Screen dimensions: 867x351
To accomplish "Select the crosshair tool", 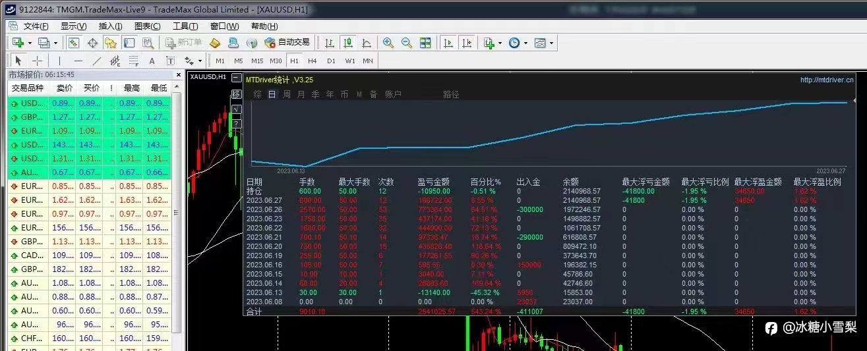I will 38,61.
